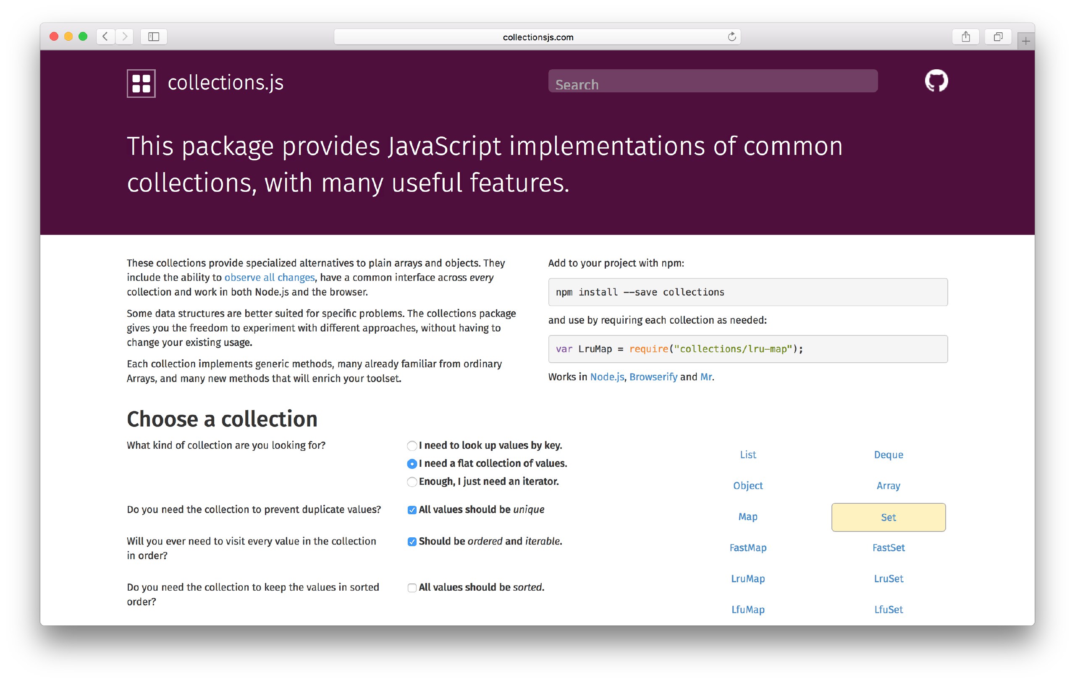The height and width of the screenshot is (683, 1075).
Task: Open the Browserify link
Action: (653, 377)
